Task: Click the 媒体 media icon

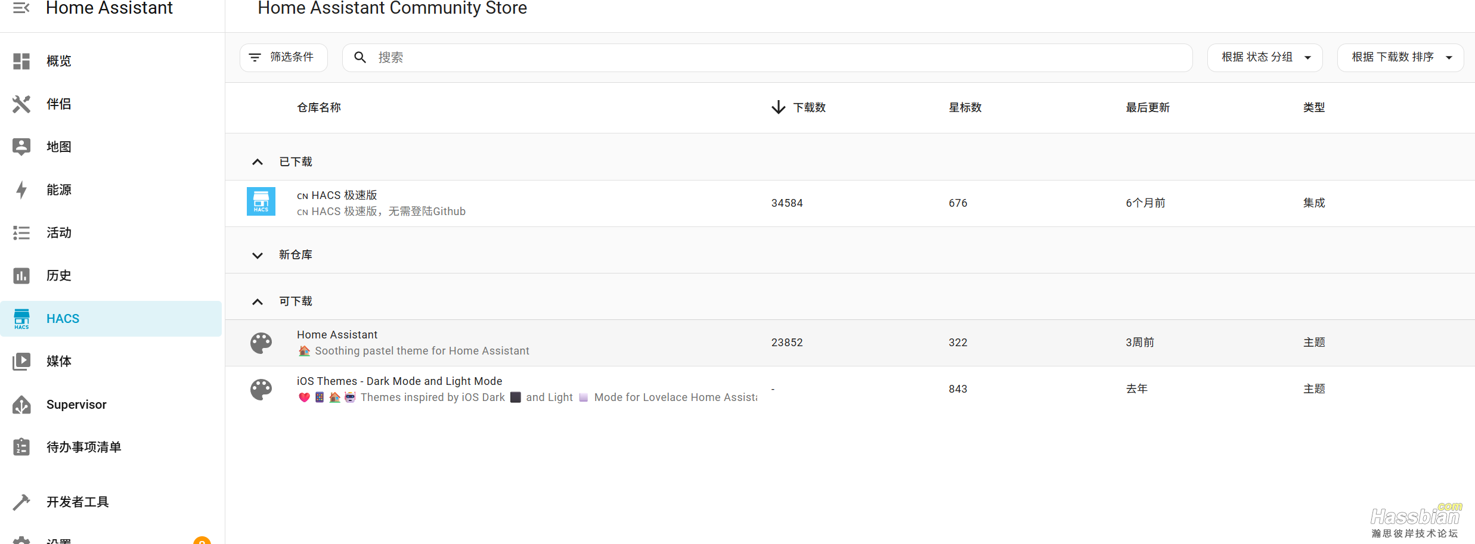Action: (21, 361)
